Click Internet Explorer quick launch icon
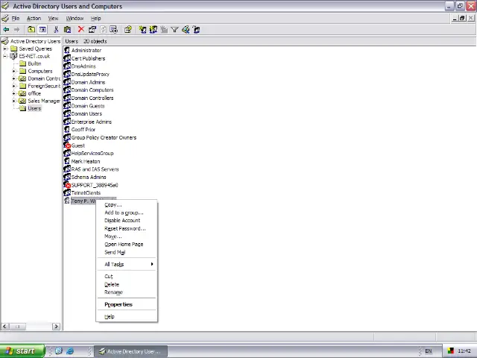 tap(70, 351)
